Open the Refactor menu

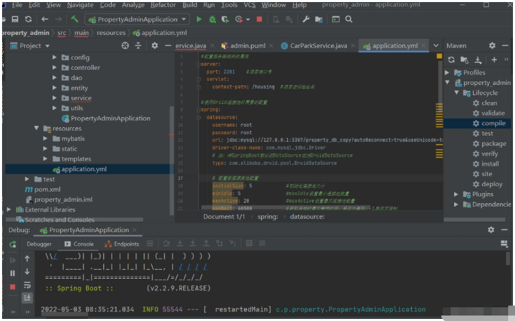click(163, 5)
